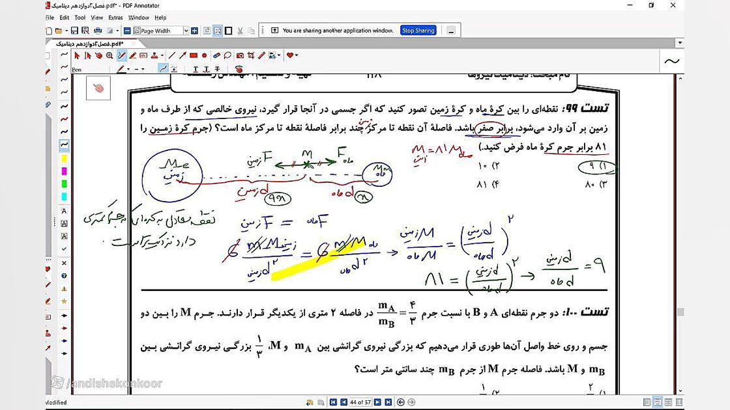Expand the Stamp tool dropdown arrow
Screen dimensions: 730x410
tap(162, 56)
